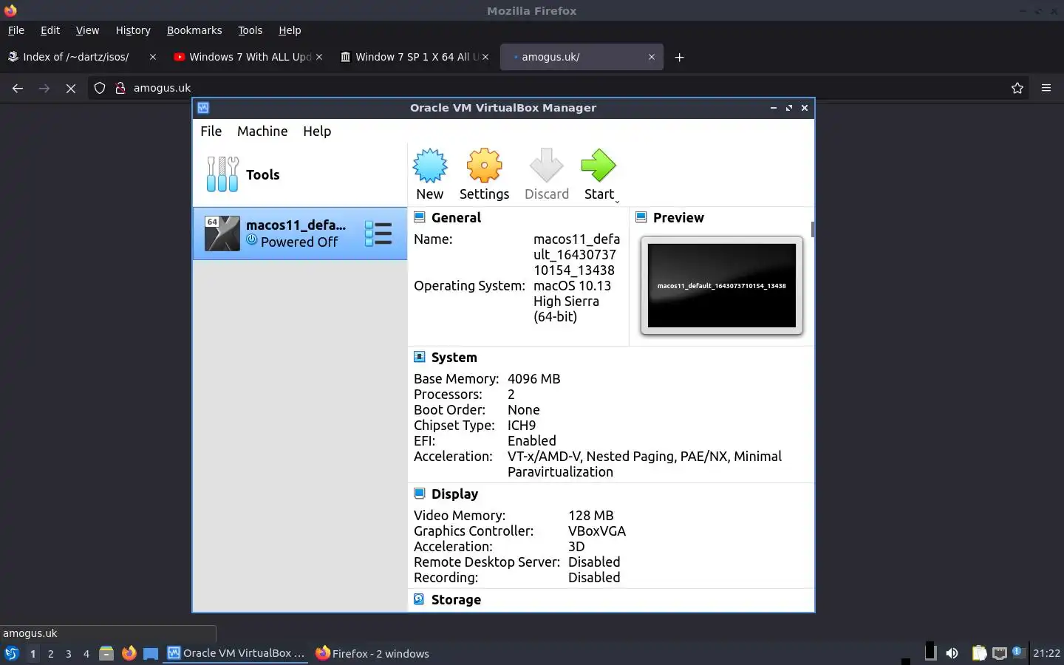Click the network tray icon
Viewport: 1064px width, 665px height.
pyautogui.click(x=1000, y=653)
